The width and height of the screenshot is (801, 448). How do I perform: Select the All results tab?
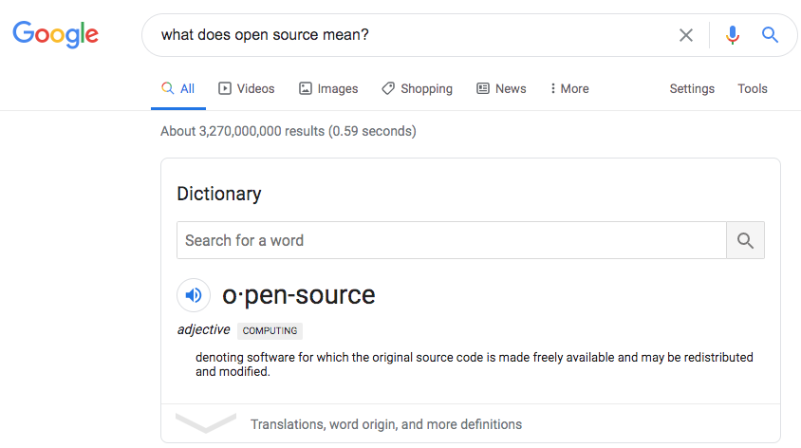tap(178, 88)
